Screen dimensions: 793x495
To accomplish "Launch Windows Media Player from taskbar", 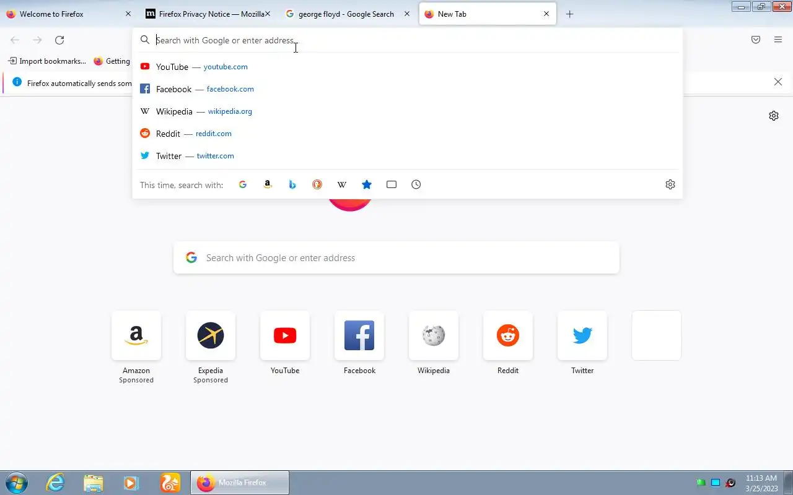I will tap(131, 483).
